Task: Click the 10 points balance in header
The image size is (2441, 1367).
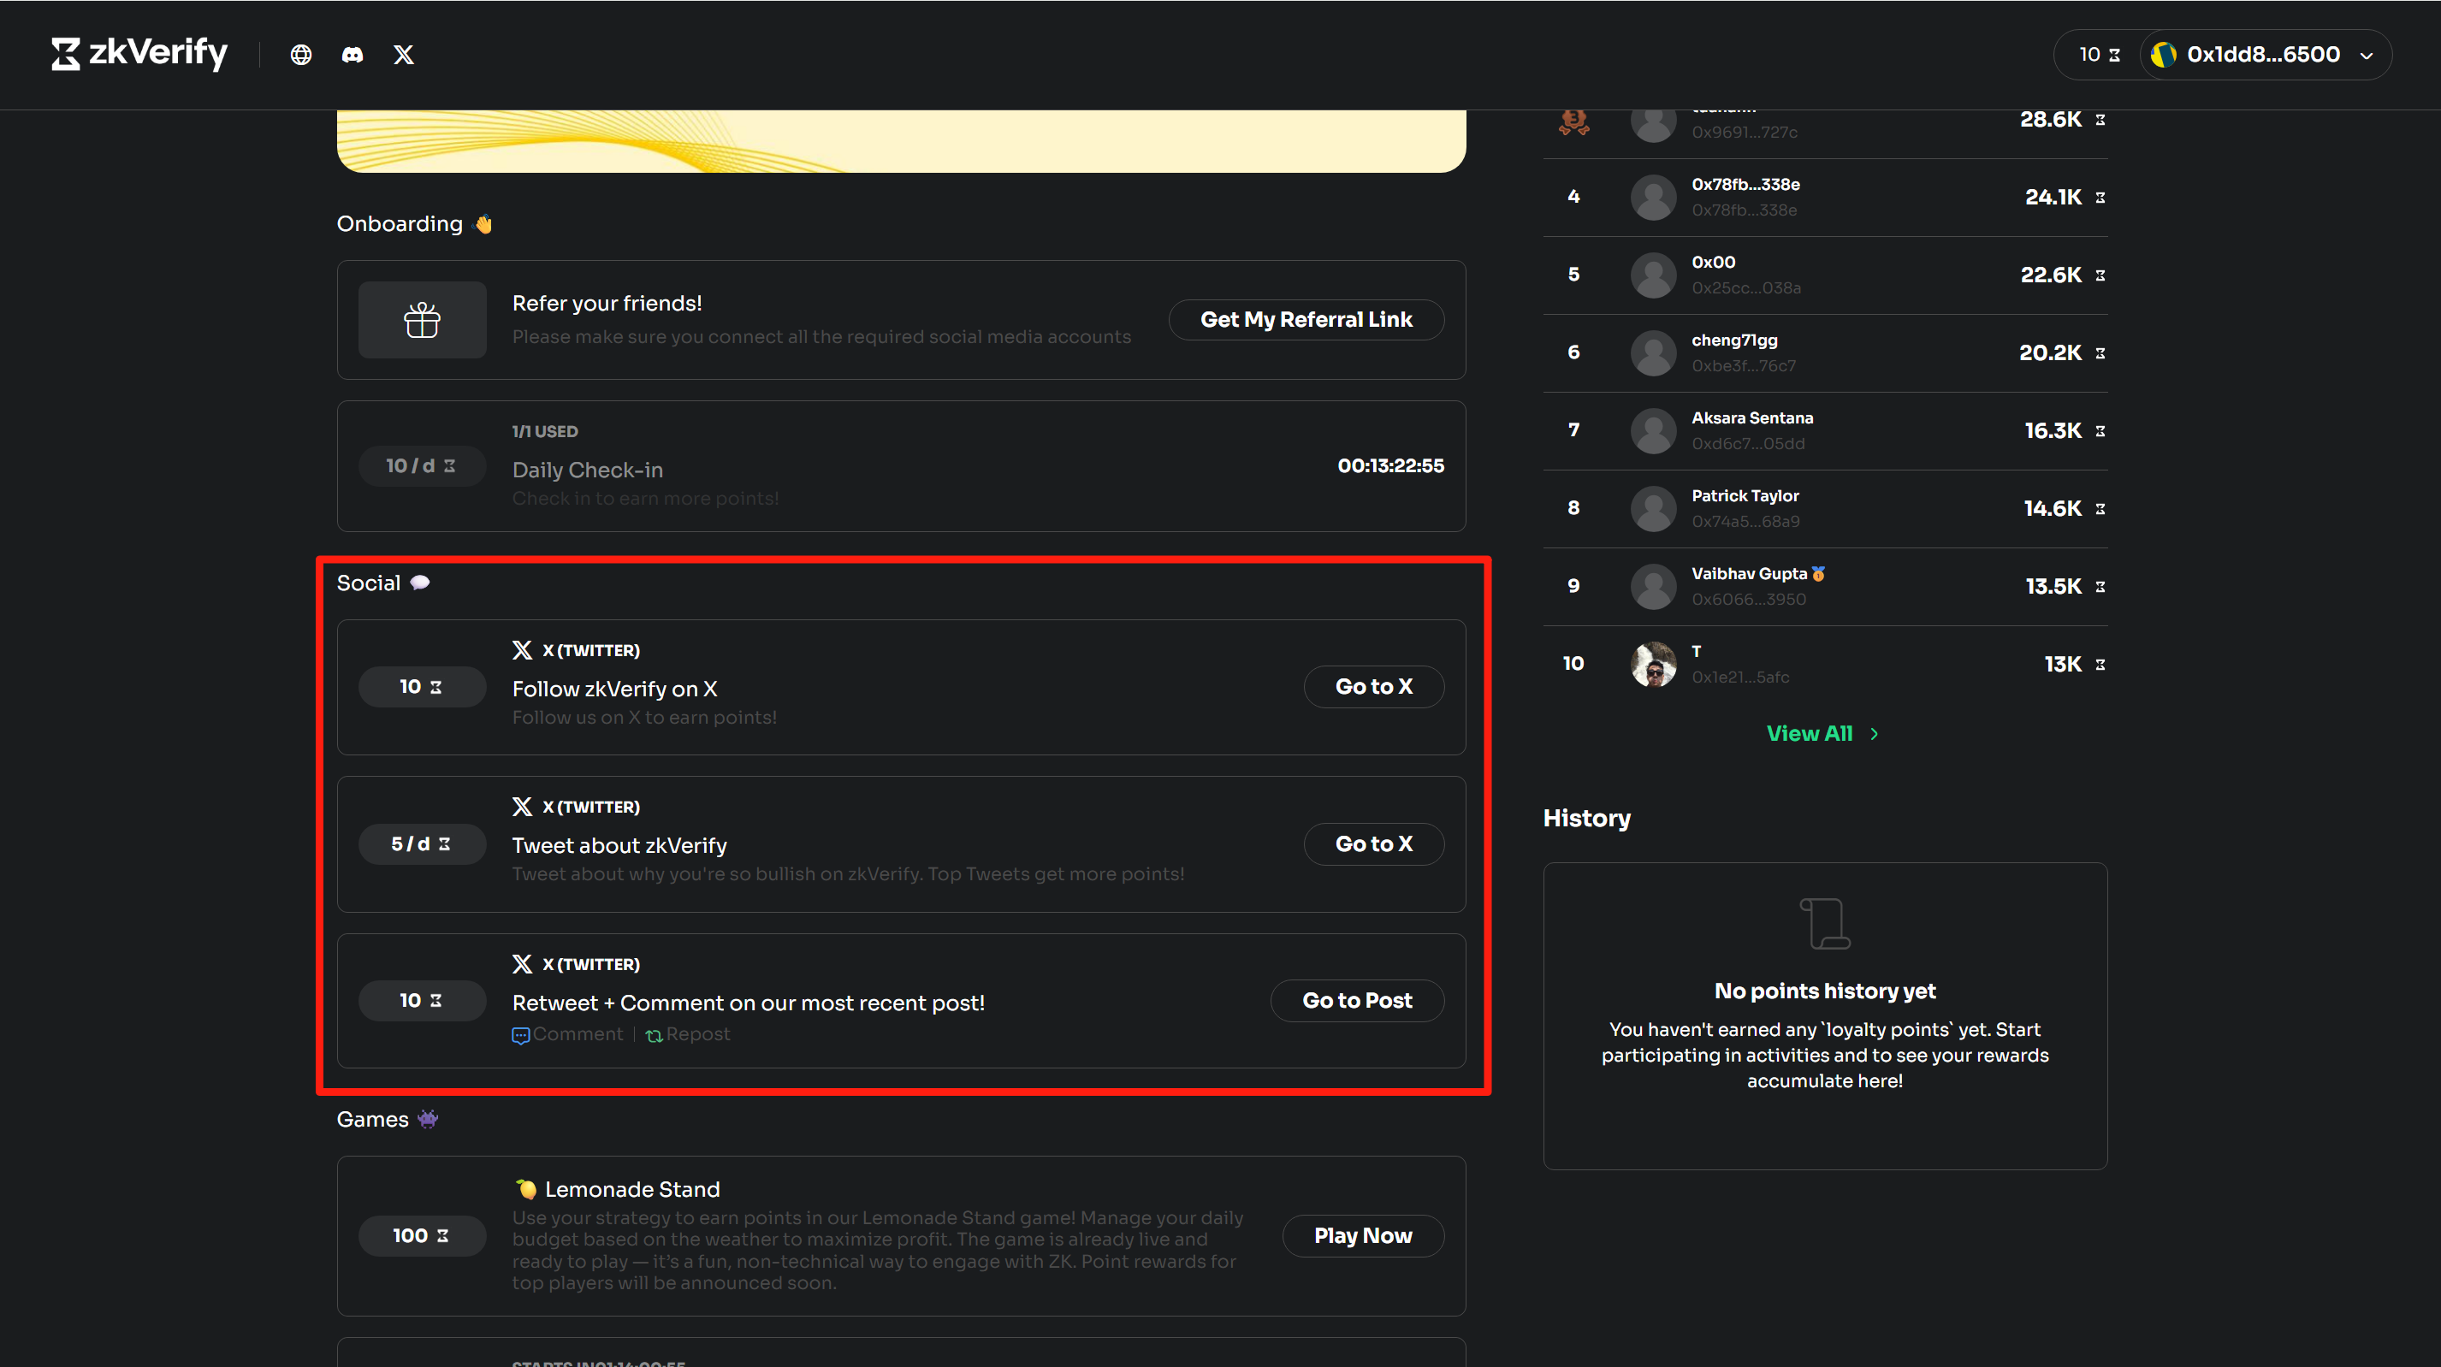Action: click(x=2099, y=55)
